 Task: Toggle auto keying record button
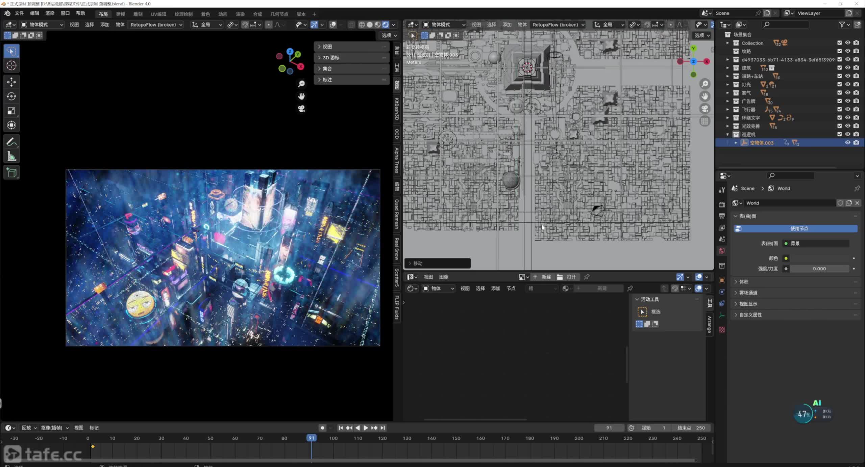pyautogui.click(x=322, y=428)
